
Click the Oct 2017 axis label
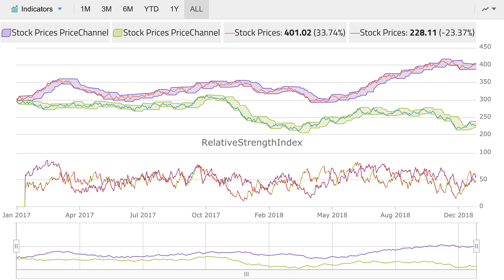coord(206,215)
